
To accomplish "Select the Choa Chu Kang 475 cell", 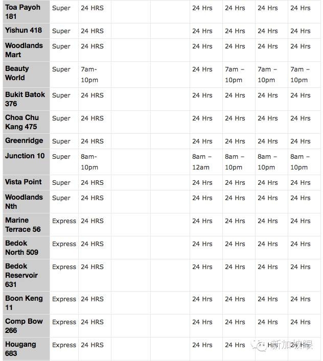I will 22,122.
